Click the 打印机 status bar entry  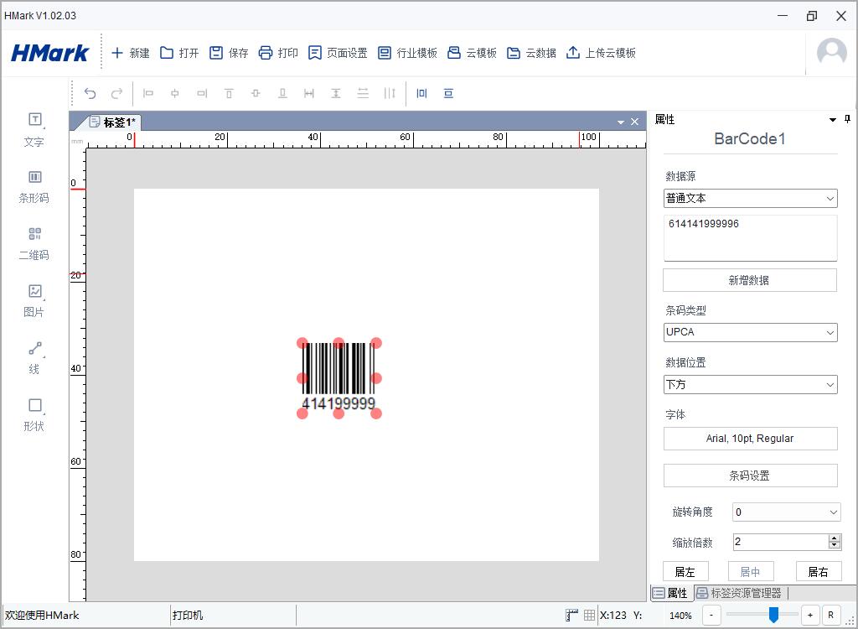click(188, 616)
